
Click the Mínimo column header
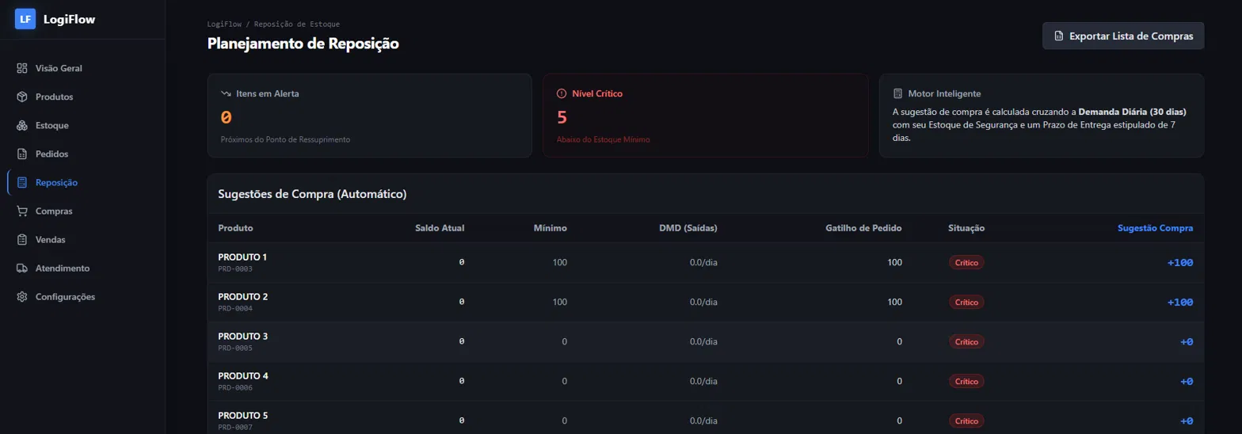(550, 228)
